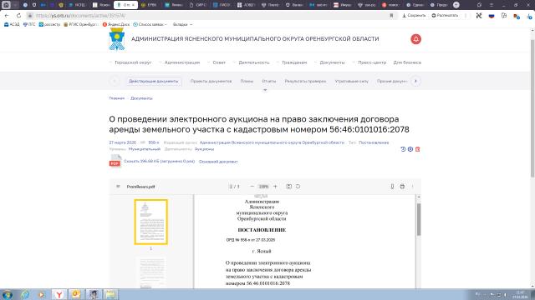The image size is (535, 300).
Task: Toggle the PDF viewer sidebar menu icon
Action: (x=118, y=187)
